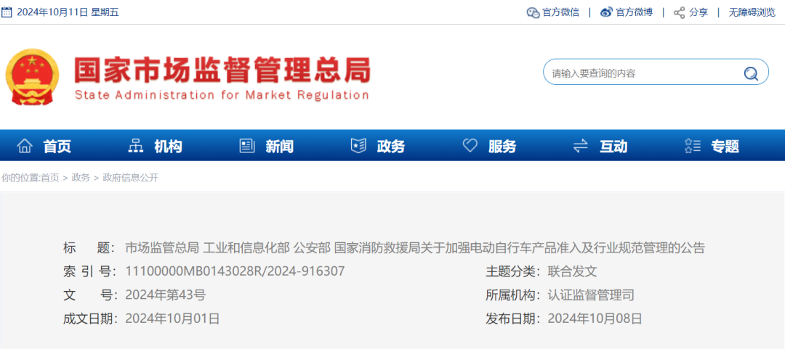Click the home icon beside 首页

click(25, 146)
